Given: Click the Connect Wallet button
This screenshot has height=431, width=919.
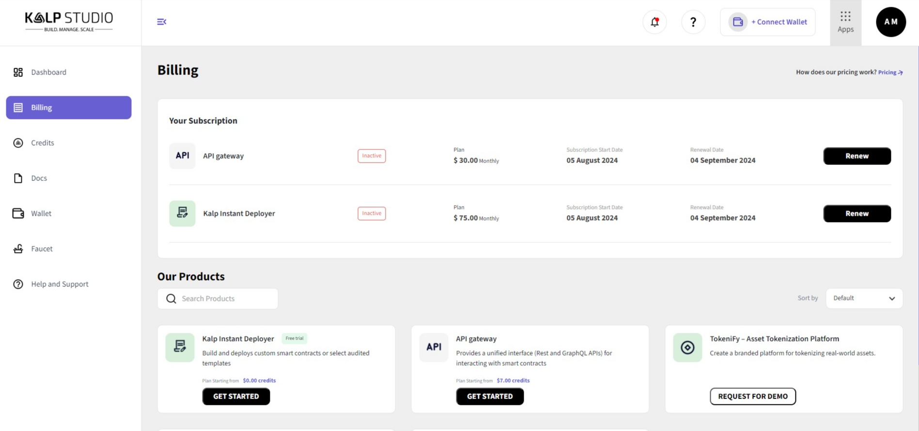Looking at the screenshot, I should (x=768, y=22).
